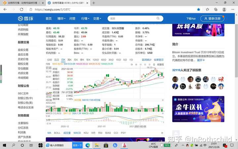238x149 pixels.
Task: Click the chart reset arrow icon
Action: point(132,65)
